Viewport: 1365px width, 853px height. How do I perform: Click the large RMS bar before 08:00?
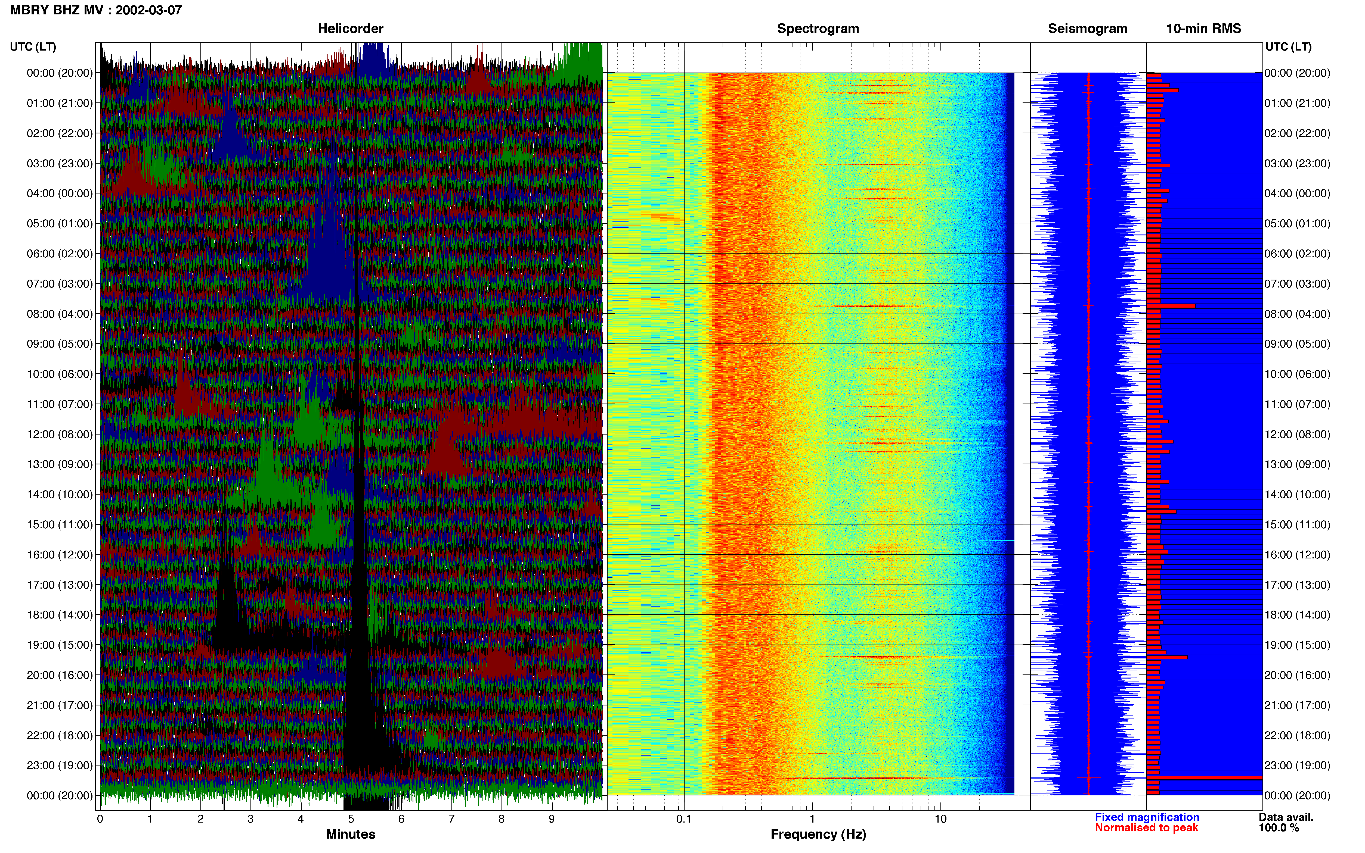(1171, 306)
